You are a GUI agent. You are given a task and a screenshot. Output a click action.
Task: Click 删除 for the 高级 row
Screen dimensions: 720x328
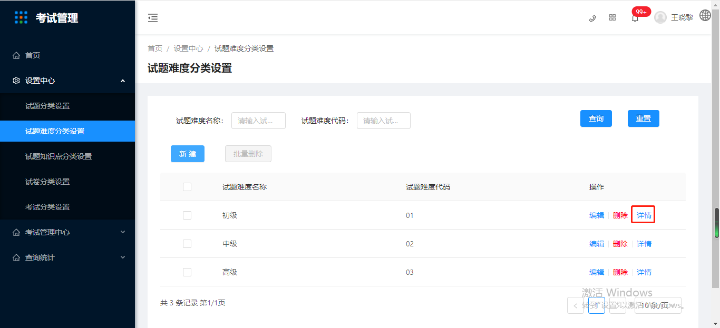click(x=620, y=272)
